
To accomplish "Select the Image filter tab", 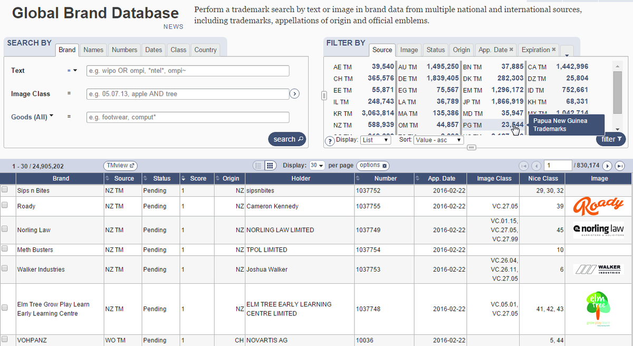I will (409, 50).
